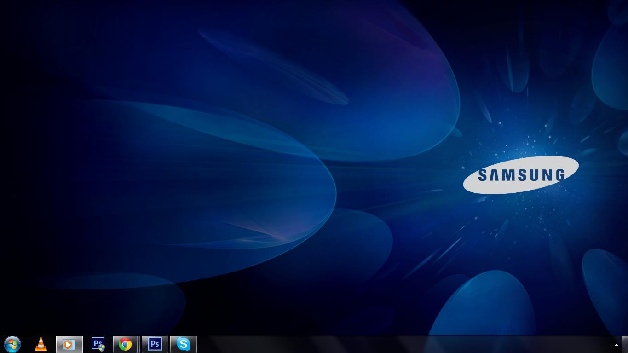Switch to the Google Chrome window
Image resolution: width=628 pixels, height=353 pixels.
coord(125,344)
